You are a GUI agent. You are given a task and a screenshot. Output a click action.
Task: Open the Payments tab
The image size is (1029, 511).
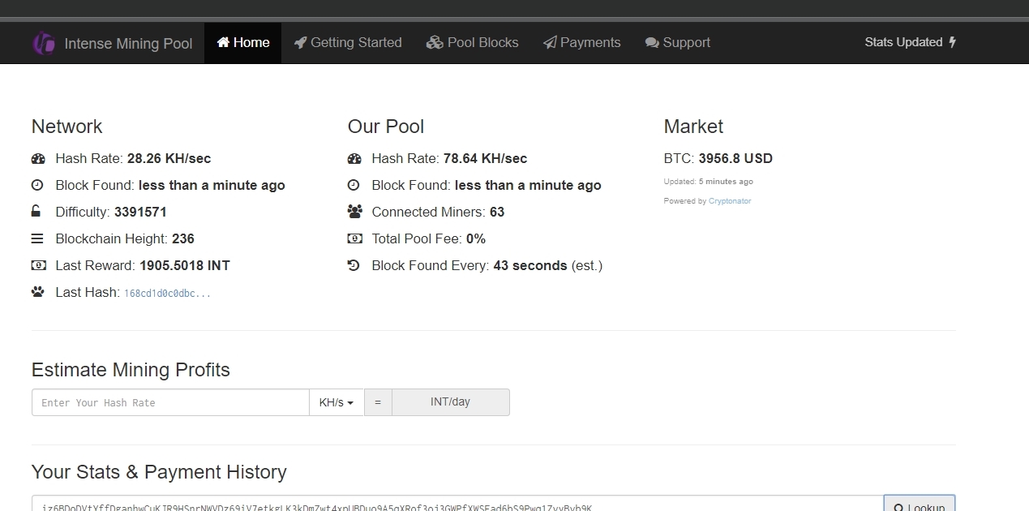(x=582, y=43)
